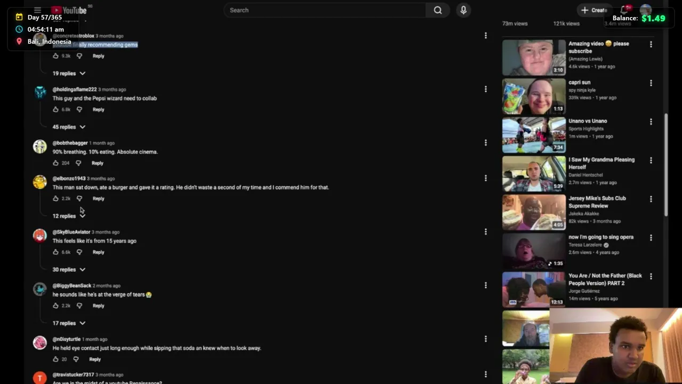The image size is (682, 384).
Task: Reply to @elbonzo1943's comment
Action: (99, 198)
